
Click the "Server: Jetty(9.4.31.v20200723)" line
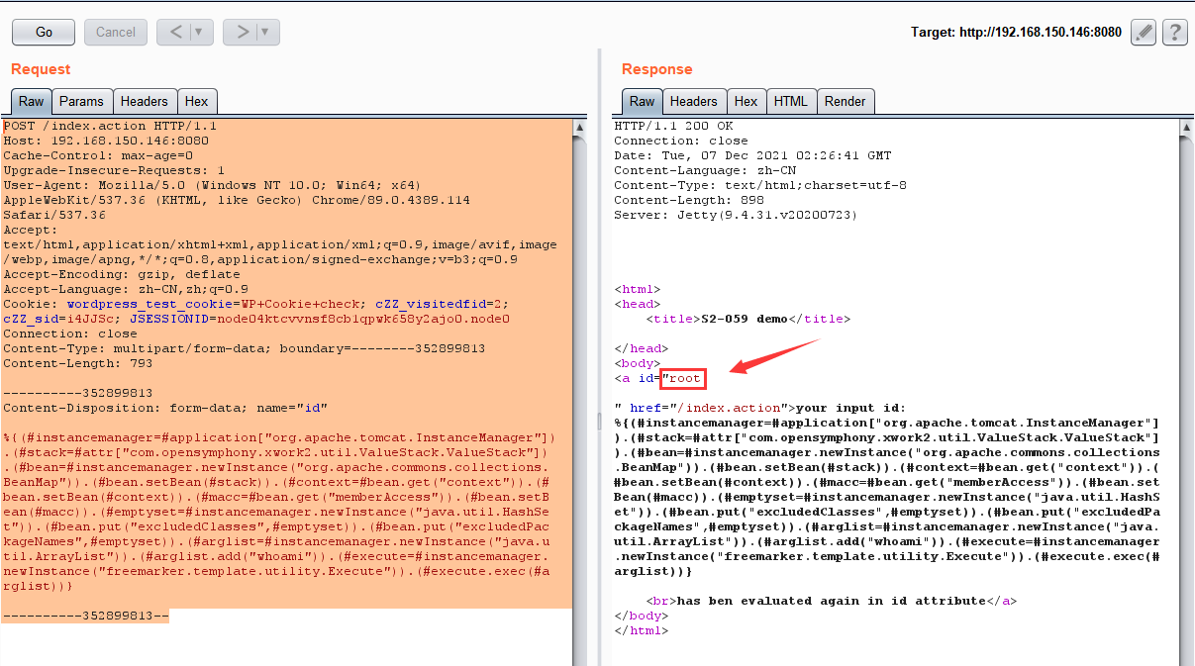point(736,215)
